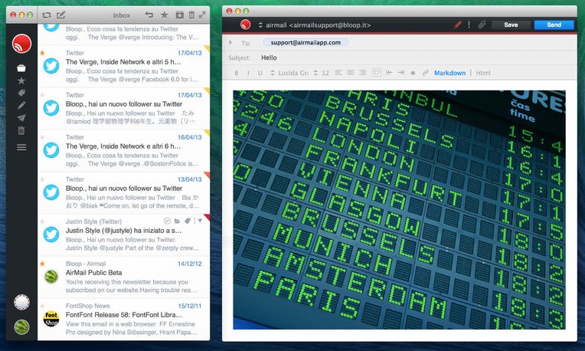Switch to the Markdown editor tab

coord(449,73)
